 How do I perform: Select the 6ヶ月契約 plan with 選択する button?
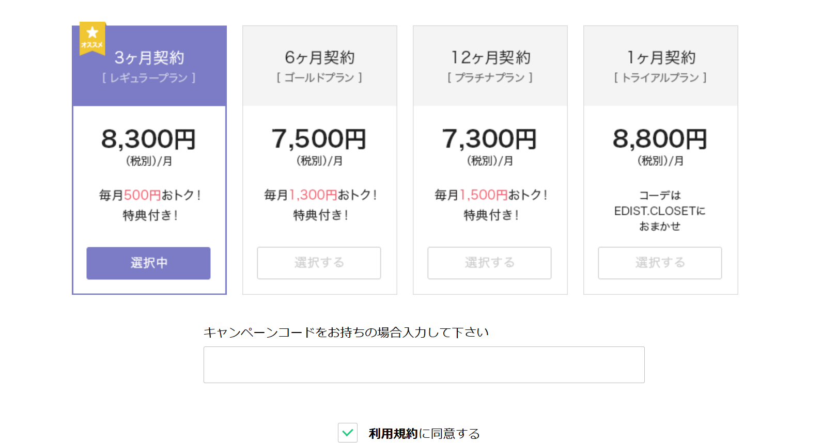[x=319, y=263]
